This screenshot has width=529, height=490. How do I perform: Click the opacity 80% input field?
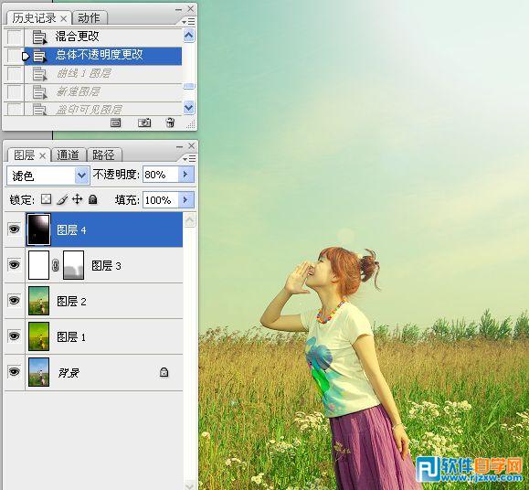[161, 175]
